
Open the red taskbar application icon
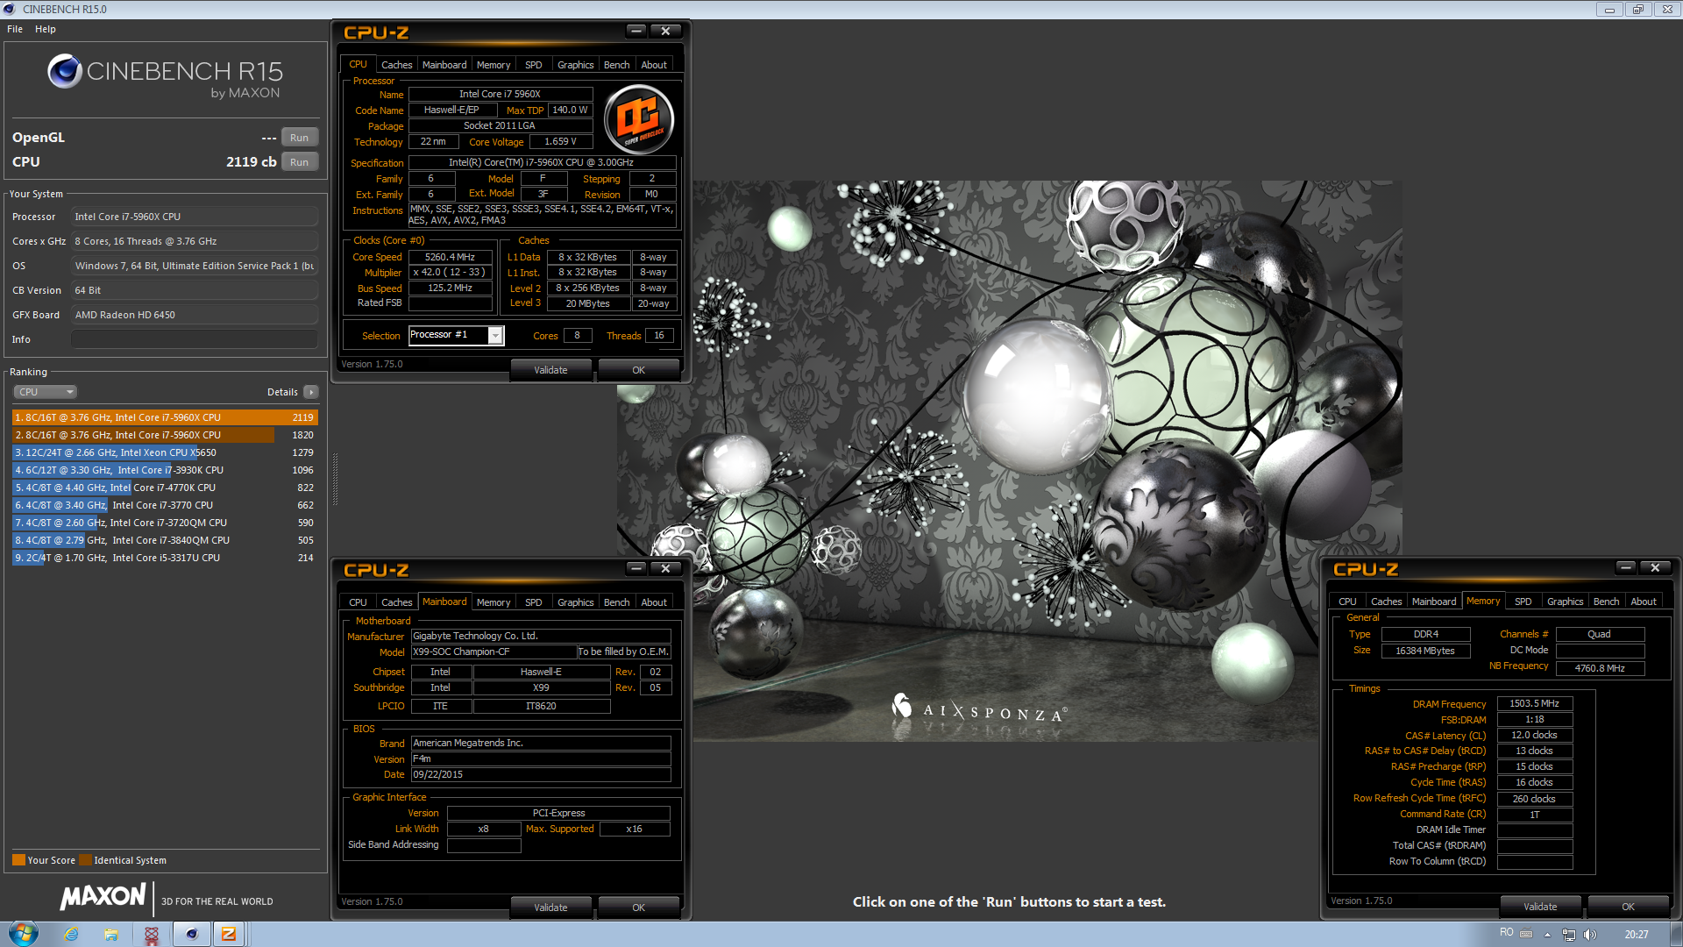[x=151, y=934]
